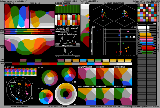Select the dark red swatch in PAL row
This screenshot has width=160, height=108.
(x=16, y=64)
